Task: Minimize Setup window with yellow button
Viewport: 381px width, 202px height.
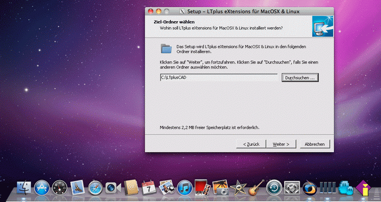Action: tap(158, 11)
